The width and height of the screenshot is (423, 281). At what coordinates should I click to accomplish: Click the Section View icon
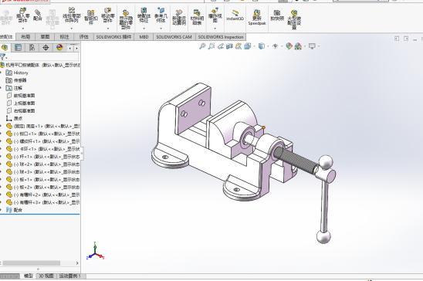(x=229, y=46)
